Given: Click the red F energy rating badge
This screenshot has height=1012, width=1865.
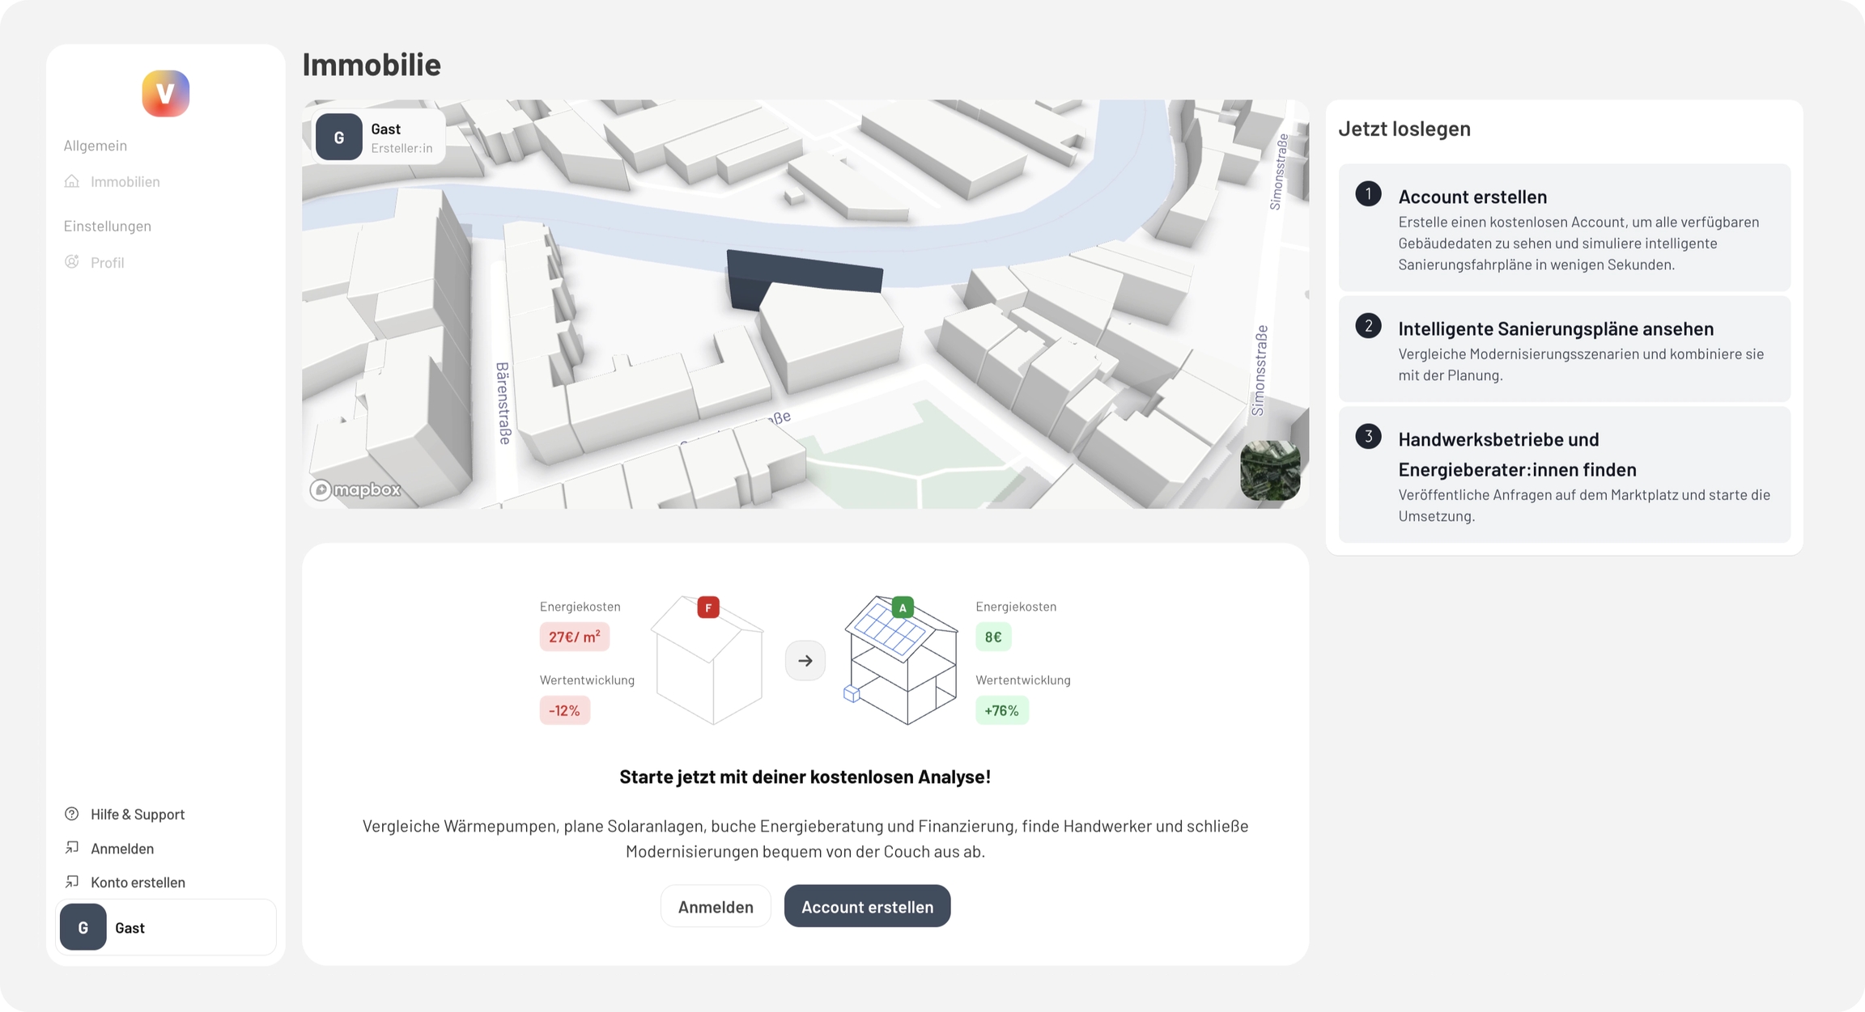Looking at the screenshot, I should coord(708,608).
